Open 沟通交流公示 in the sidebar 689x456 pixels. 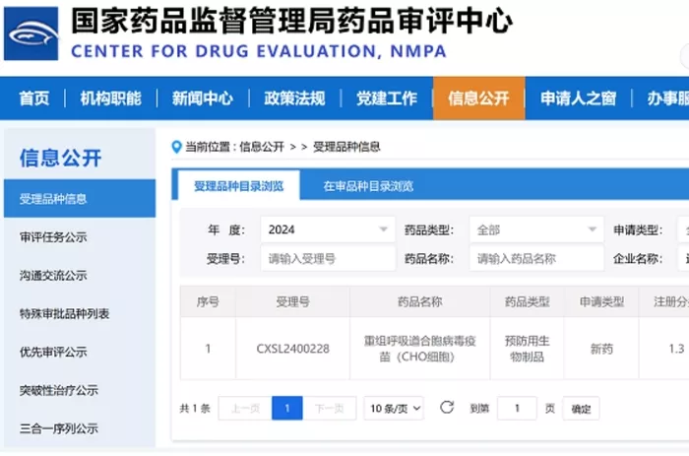click(53, 276)
